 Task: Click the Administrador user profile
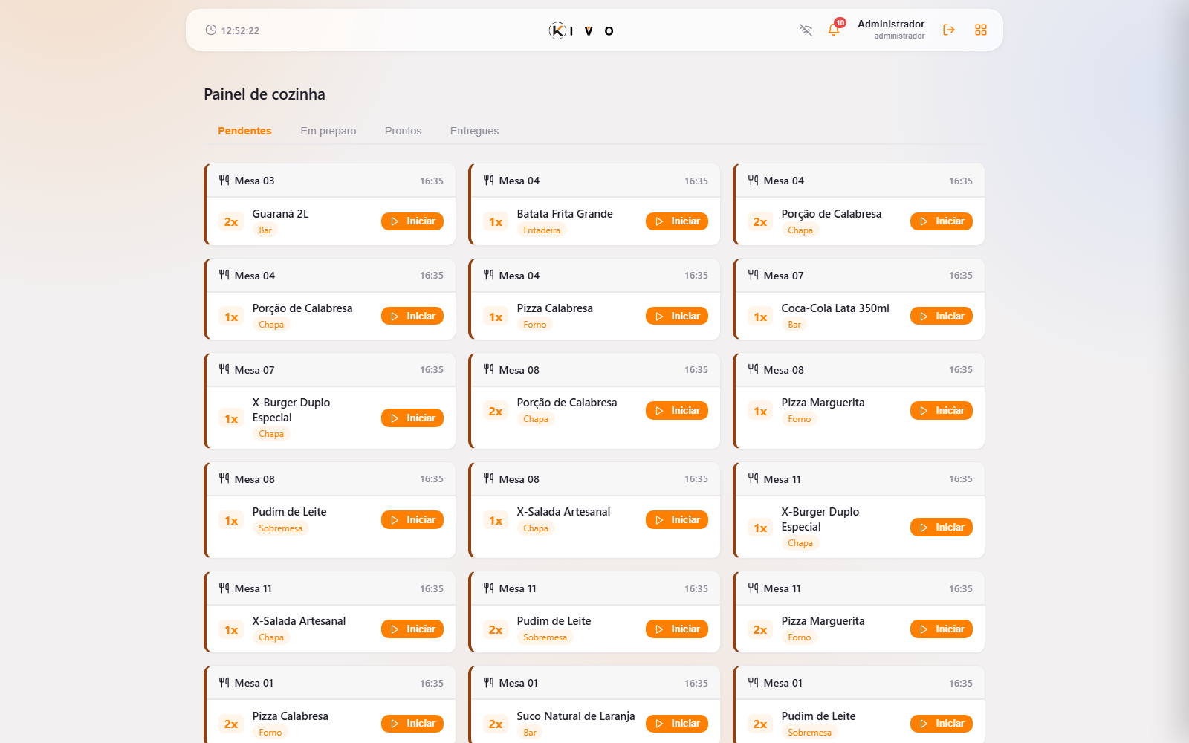coord(891,30)
